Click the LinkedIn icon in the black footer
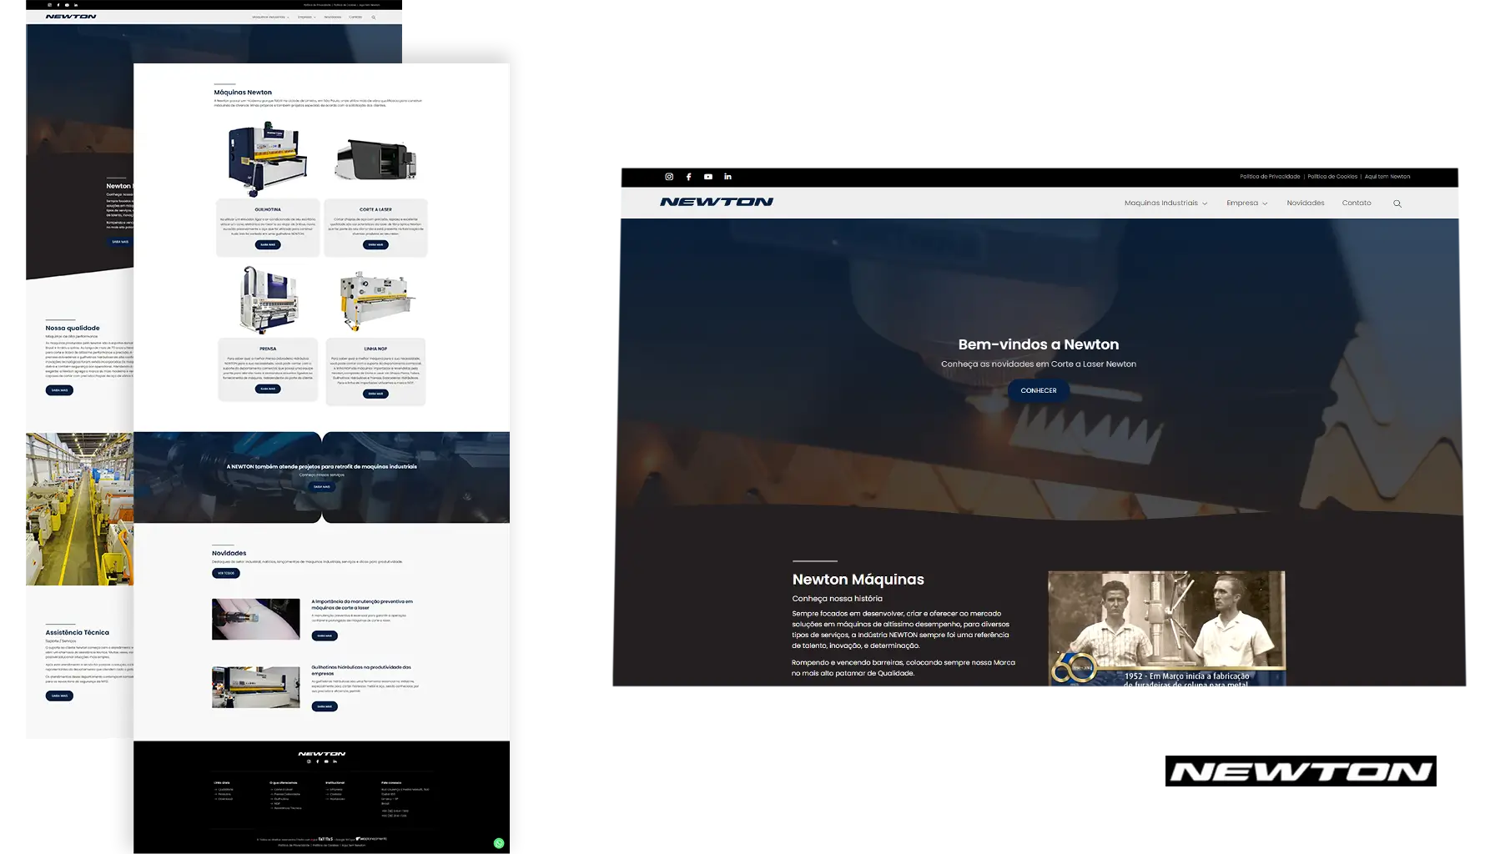The height and width of the screenshot is (854, 1490). point(335,761)
